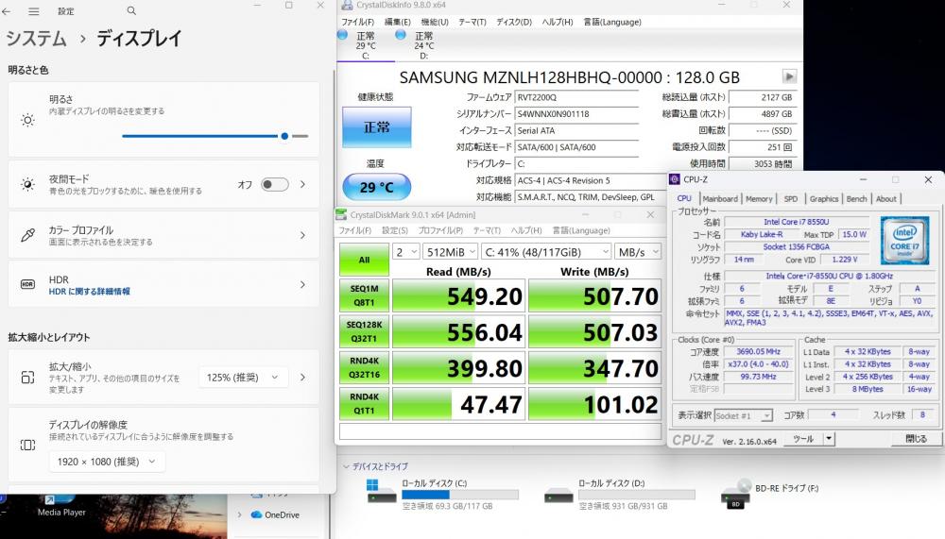
Task: Open Media Player desktop shortcut
Action: click(61, 506)
